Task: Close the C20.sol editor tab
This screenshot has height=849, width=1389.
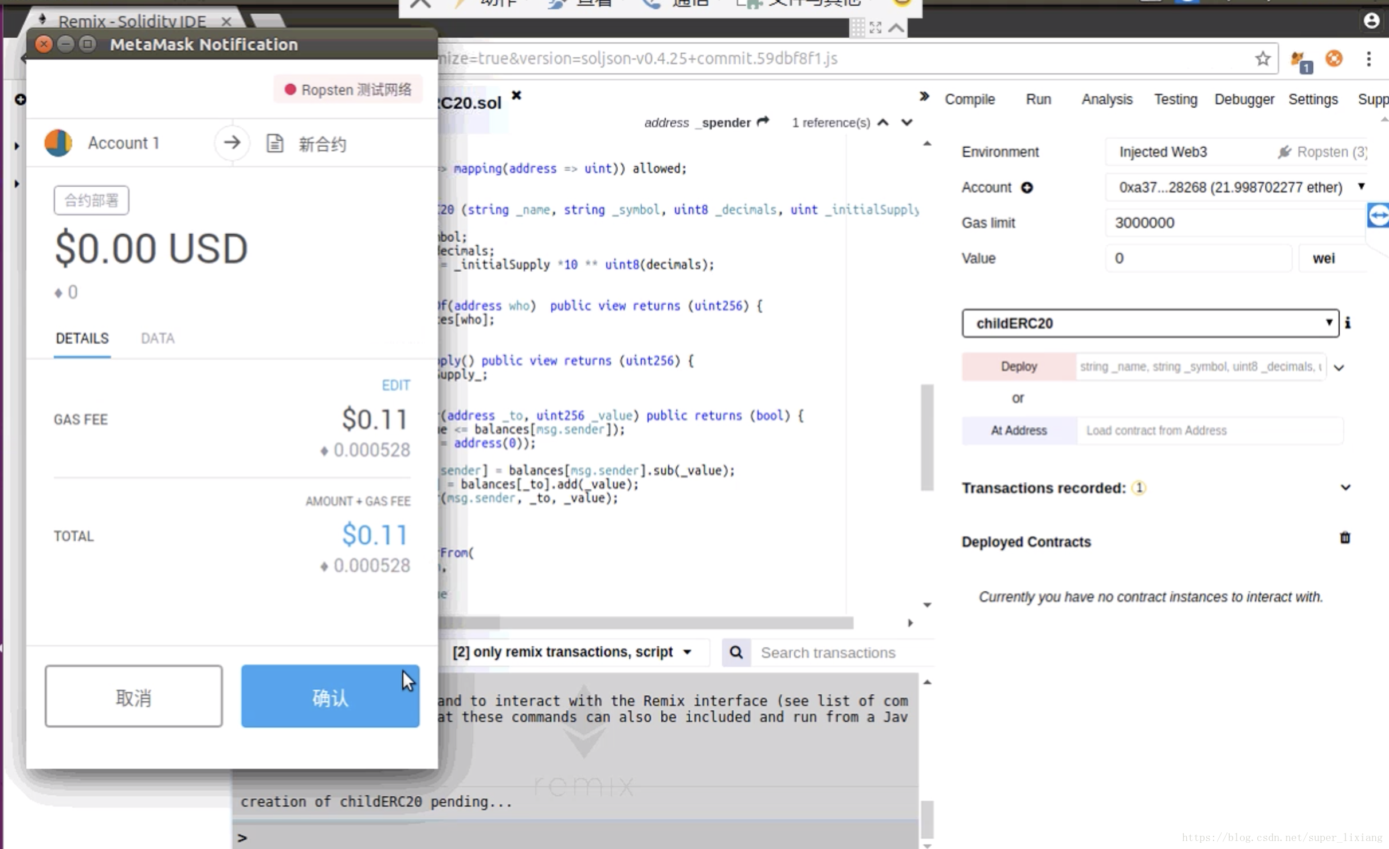Action: (x=516, y=95)
